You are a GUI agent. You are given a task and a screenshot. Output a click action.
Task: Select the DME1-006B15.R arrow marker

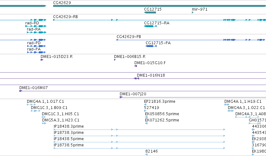(115, 60)
